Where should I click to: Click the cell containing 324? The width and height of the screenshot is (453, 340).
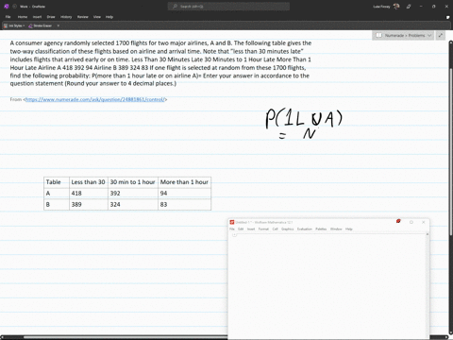click(133, 204)
